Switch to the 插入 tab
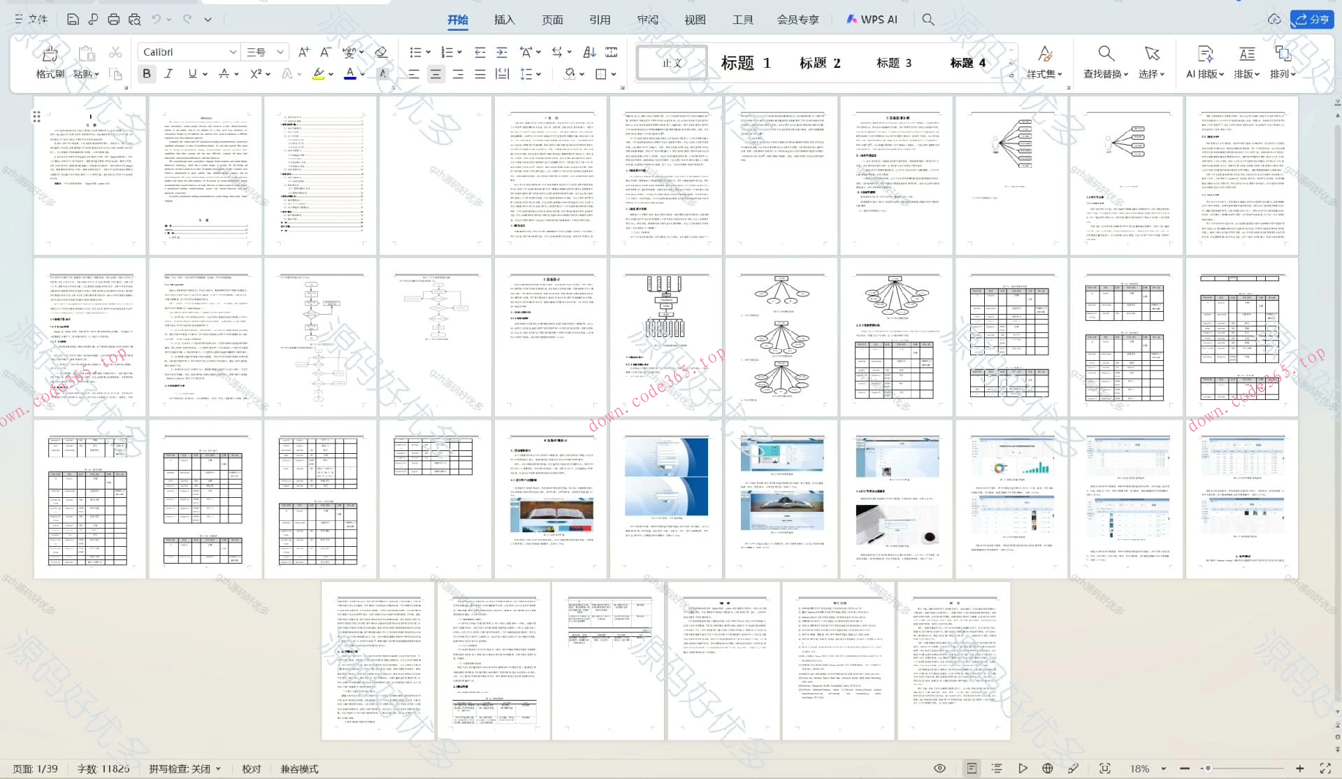The image size is (1342, 779). pyautogui.click(x=504, y=20)
